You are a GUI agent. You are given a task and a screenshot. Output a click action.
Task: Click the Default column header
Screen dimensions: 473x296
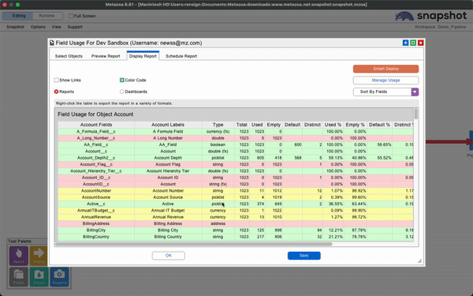tap(292, 125)
